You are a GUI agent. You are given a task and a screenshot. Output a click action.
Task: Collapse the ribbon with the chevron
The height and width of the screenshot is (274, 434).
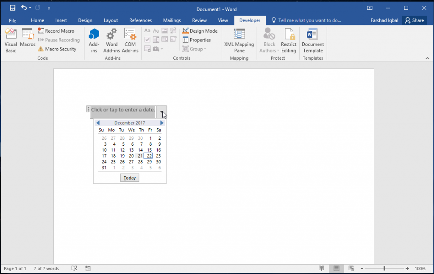[428, 58]
